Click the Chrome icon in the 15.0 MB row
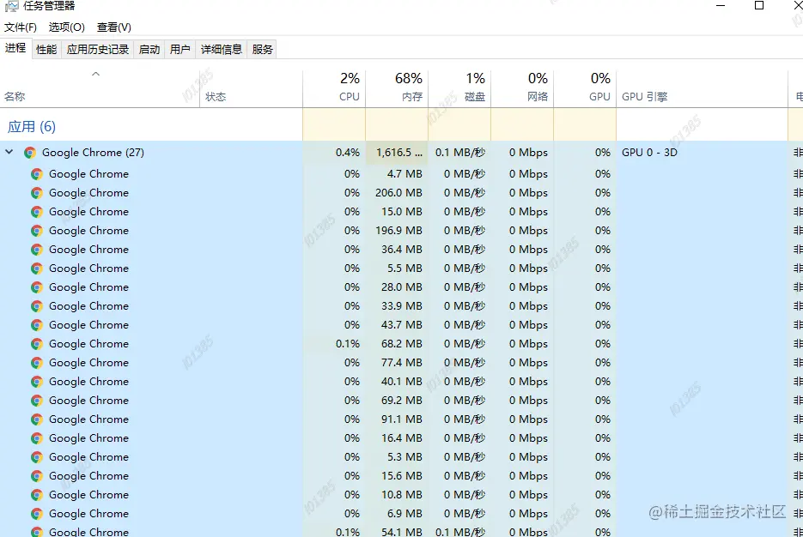Image resolution: width=803 pixels, height=537 pixels. [36, 212]
